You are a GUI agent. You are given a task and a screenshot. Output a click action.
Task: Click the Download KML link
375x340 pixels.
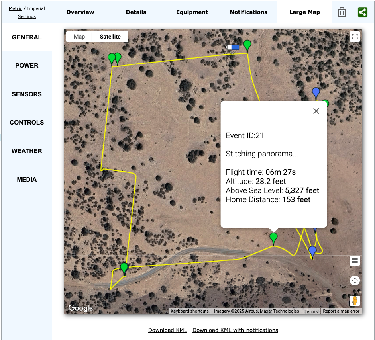[x=167, y=330]
